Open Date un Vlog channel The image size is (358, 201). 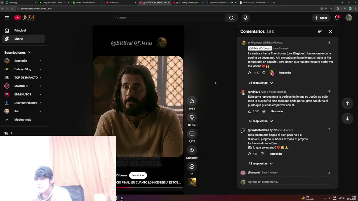click(23, 69)
